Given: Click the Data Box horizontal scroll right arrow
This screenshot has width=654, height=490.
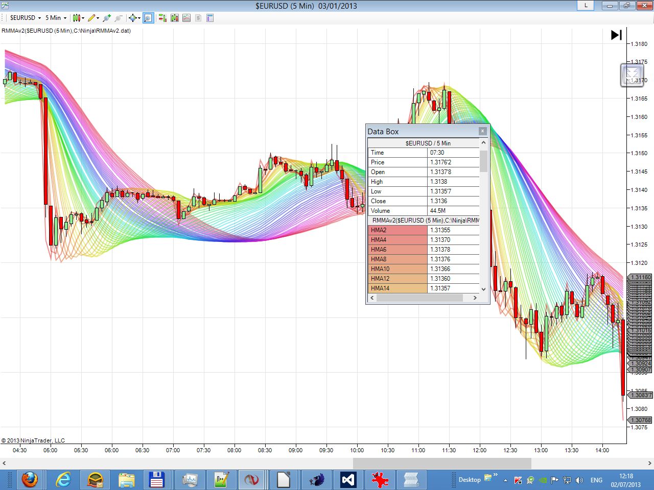Looking at the screenshot, I should [x=475, y=298].
